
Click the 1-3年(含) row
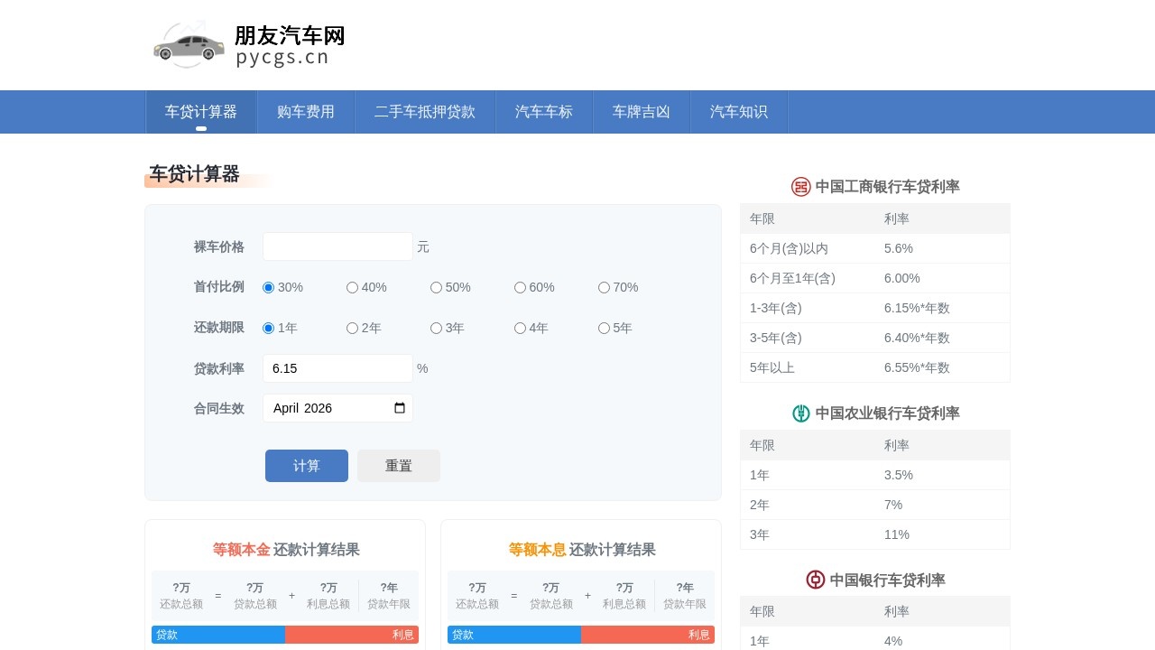(875, 308)
